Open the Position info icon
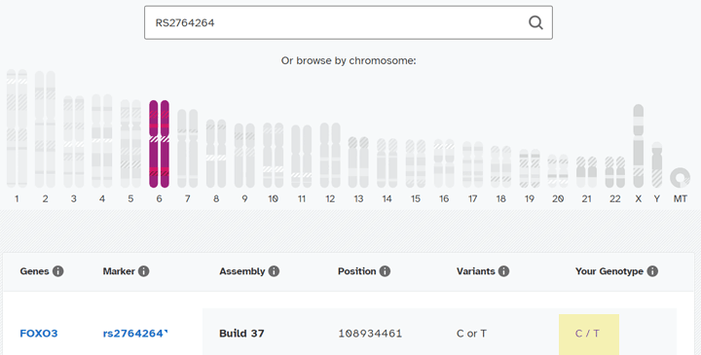The width and height of the screenshot is (701, 355). tap(385, 271)
